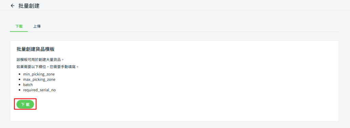Click the bullet point before batch
Image resolution: width=350 pixels, height=128 pixels.
click(19, 85)
